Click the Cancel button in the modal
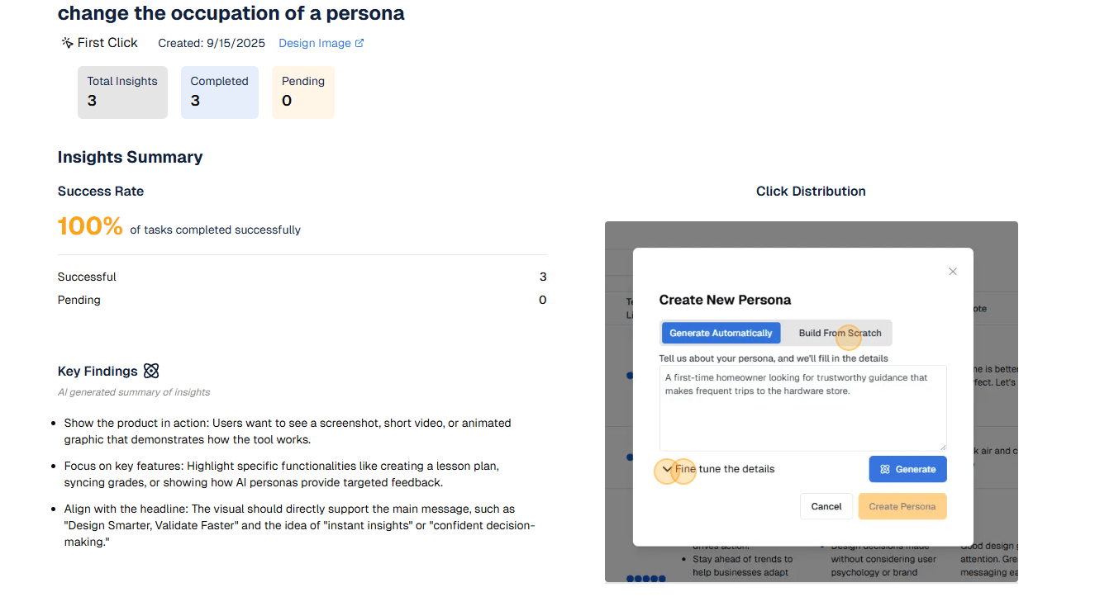 [826, 506]
